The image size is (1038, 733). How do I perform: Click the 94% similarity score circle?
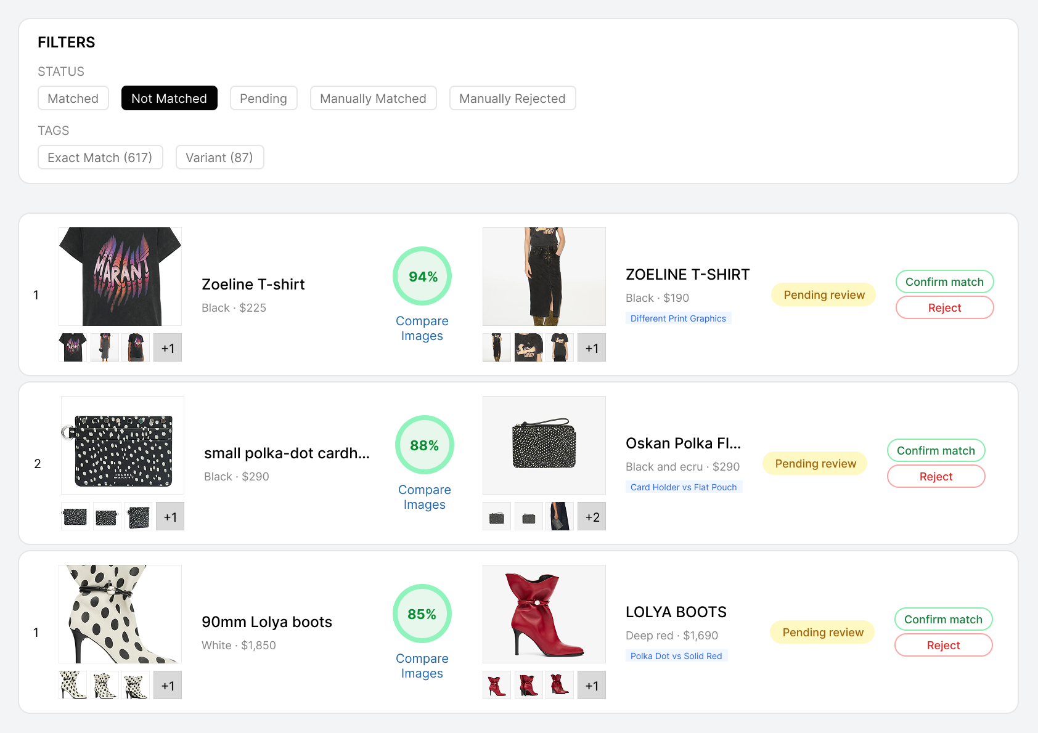point(422,277)
